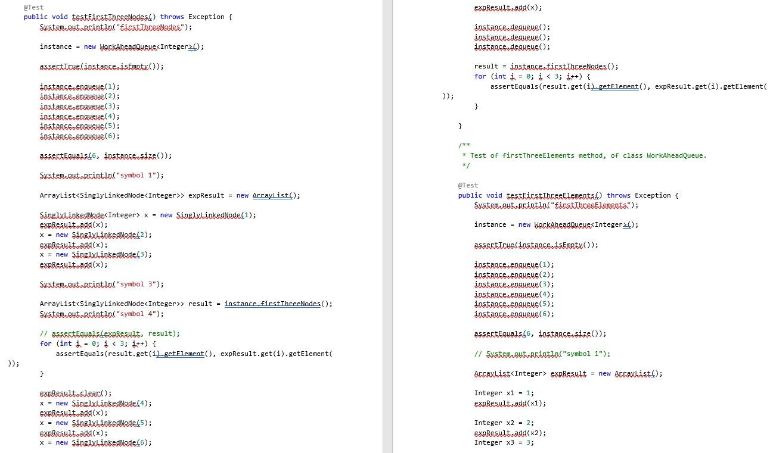Click the instance.firstThreeNodes underlined call
Image resolution: width=773 pixels, height=453 pixels.
click(x=272, y=304)
